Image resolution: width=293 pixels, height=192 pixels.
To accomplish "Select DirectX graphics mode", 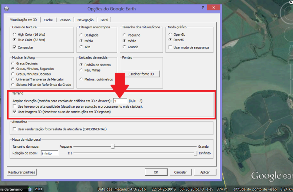I will point(176,40).
